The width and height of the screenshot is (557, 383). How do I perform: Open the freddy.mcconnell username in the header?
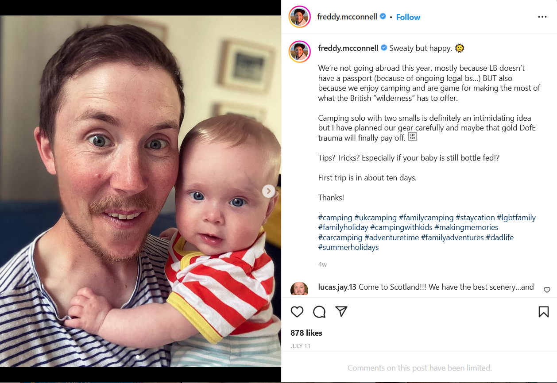click(x=347, y=17)
